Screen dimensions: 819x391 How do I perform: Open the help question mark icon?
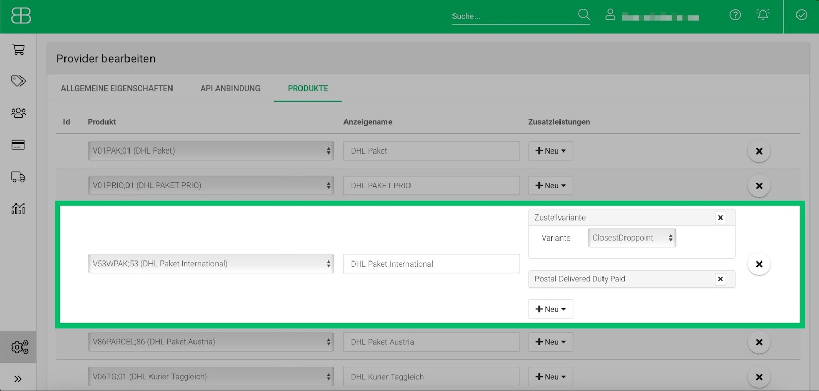[x=735, y=15]
